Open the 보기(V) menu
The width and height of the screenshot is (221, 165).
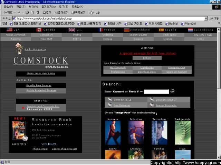pyautogui.click(x=33, y=7)
